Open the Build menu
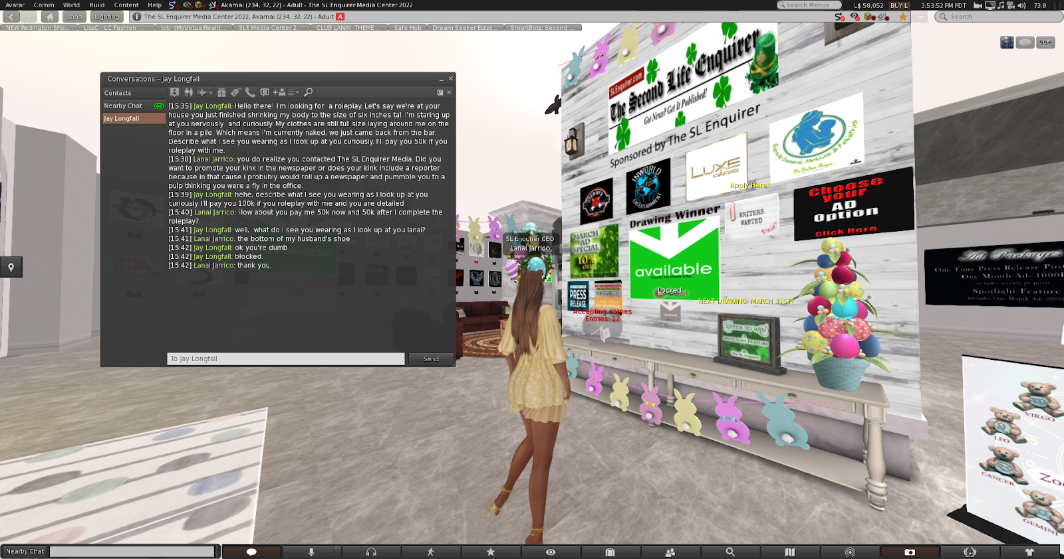 (97, 5)
